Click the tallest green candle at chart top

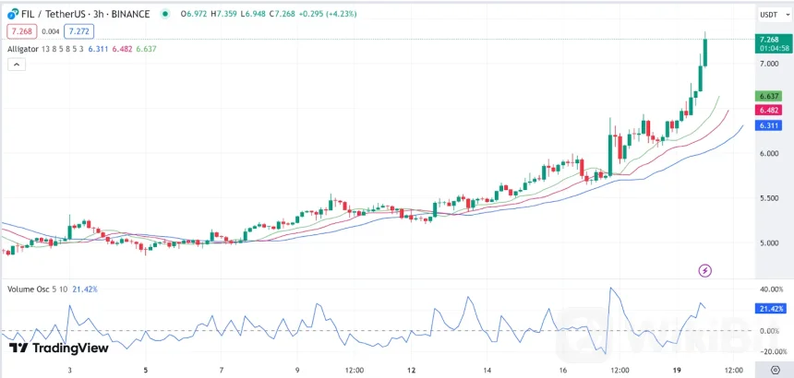(x=704, y=51)
